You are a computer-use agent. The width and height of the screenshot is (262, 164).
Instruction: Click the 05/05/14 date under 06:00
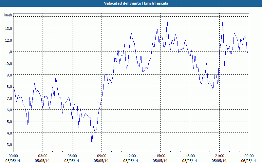coord(72,161)
